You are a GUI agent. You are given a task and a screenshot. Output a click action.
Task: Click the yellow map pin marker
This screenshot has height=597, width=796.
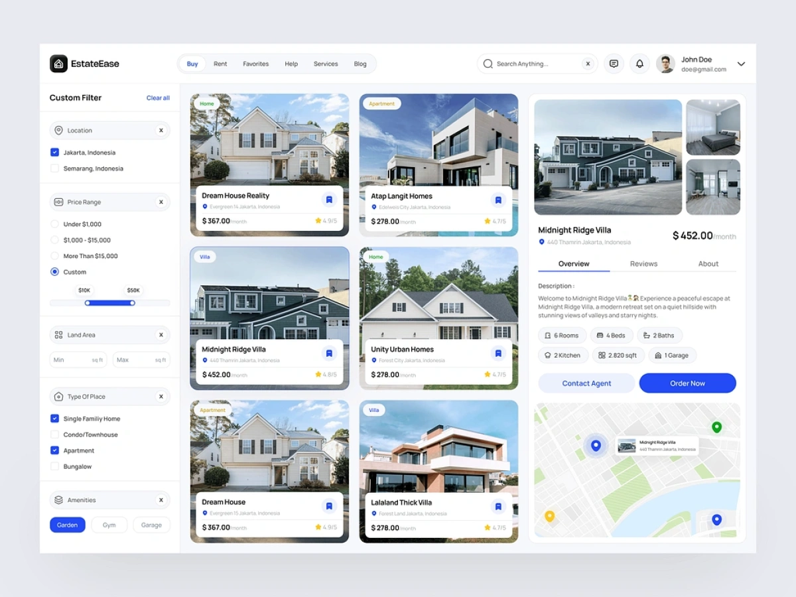click(x=549, y=515)
